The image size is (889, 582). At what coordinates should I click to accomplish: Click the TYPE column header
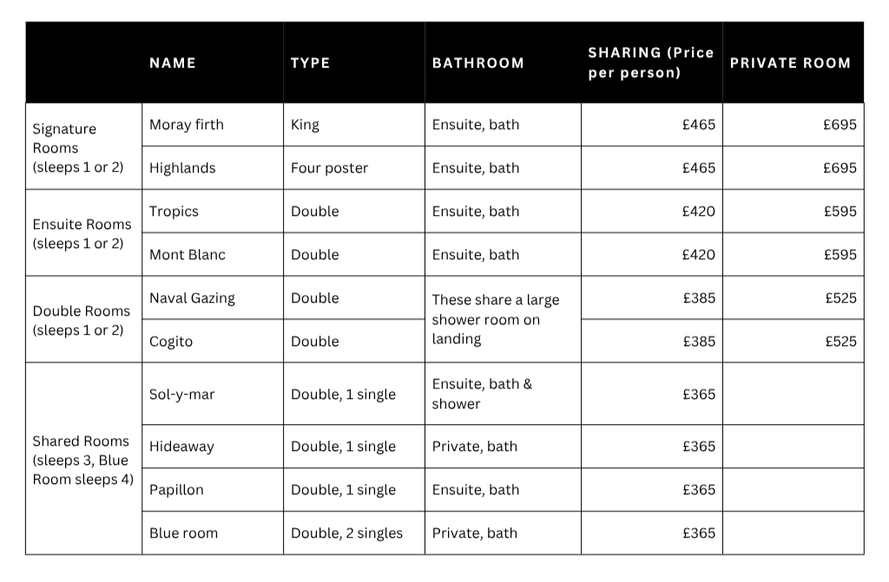[x=310, y=63]
